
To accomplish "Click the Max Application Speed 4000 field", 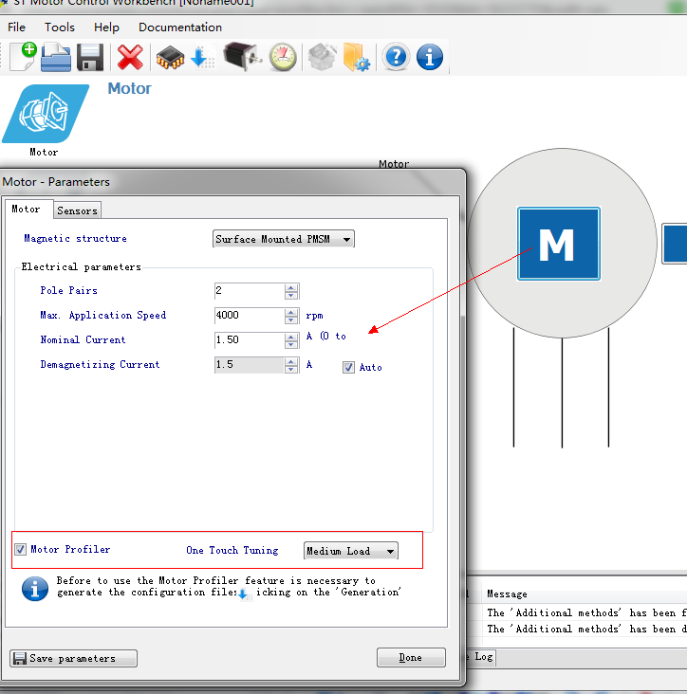I will [249, 316].
